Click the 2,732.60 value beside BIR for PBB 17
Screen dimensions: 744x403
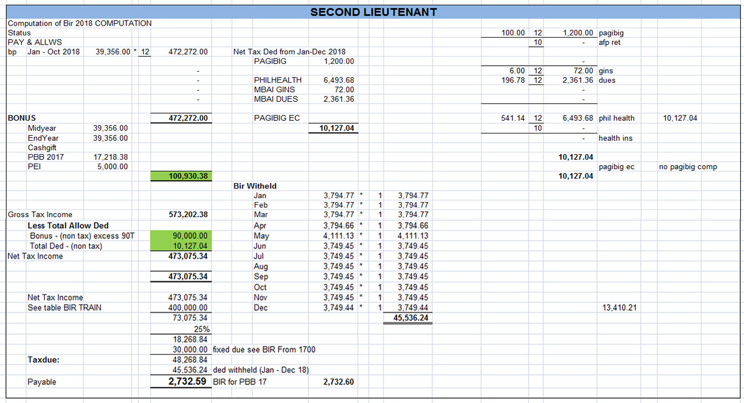[x=338, y=382]
